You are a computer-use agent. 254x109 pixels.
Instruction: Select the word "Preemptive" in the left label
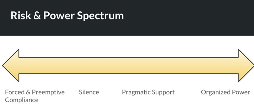point(48,92)
